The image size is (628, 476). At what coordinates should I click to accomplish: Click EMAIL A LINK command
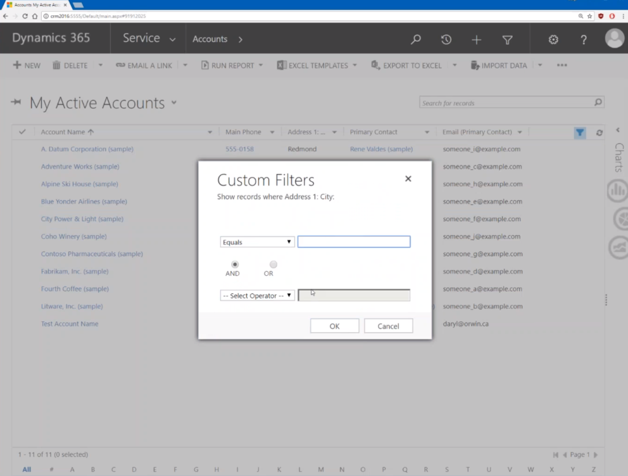[x=144, y=65]
